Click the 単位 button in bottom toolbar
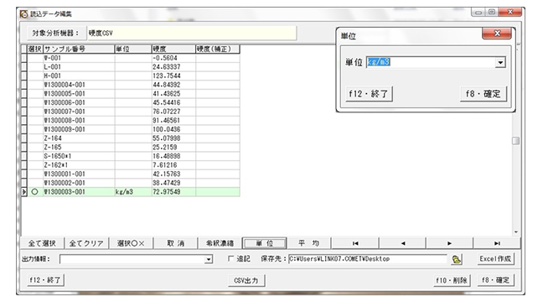Viewport: 543px width, 307px height. [x=265, y=243]
